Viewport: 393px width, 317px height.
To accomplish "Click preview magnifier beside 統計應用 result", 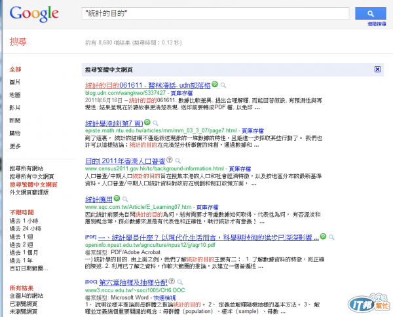I will (125, 200).
